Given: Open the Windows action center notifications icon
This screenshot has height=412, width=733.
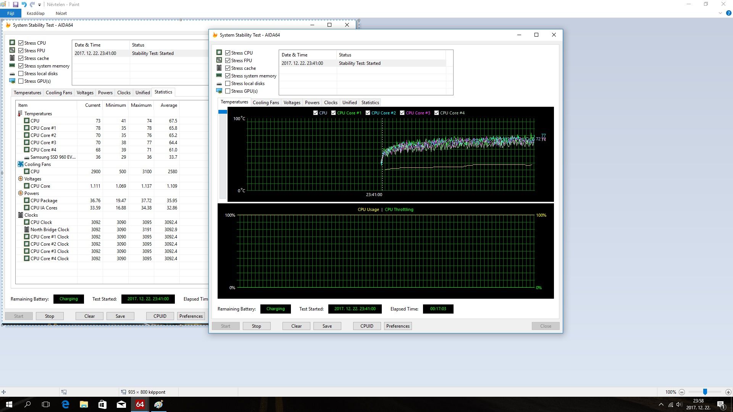Looking at the screenshot, I should [720, 405].
